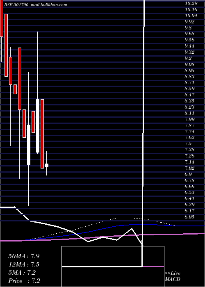The height and width of the screenshot is (287, 205).
Task: Click the 10.29 price axis label
Action: pos(191,3)
